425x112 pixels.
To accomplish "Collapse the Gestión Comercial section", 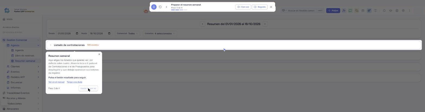I will (38, 40).
